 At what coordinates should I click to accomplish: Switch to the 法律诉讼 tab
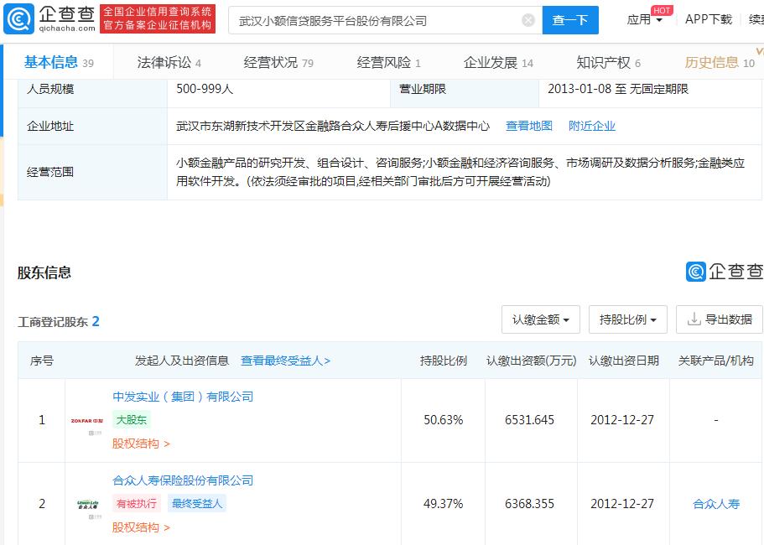164,61
